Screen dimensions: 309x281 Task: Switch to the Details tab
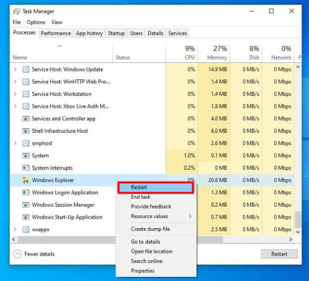coord(155,33)
